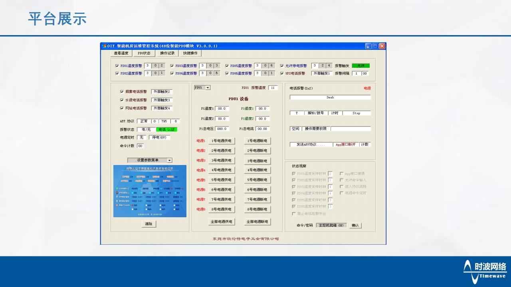511x287 pixels.
Task: Click 全部电源断电 button
Action: point(257,222)
